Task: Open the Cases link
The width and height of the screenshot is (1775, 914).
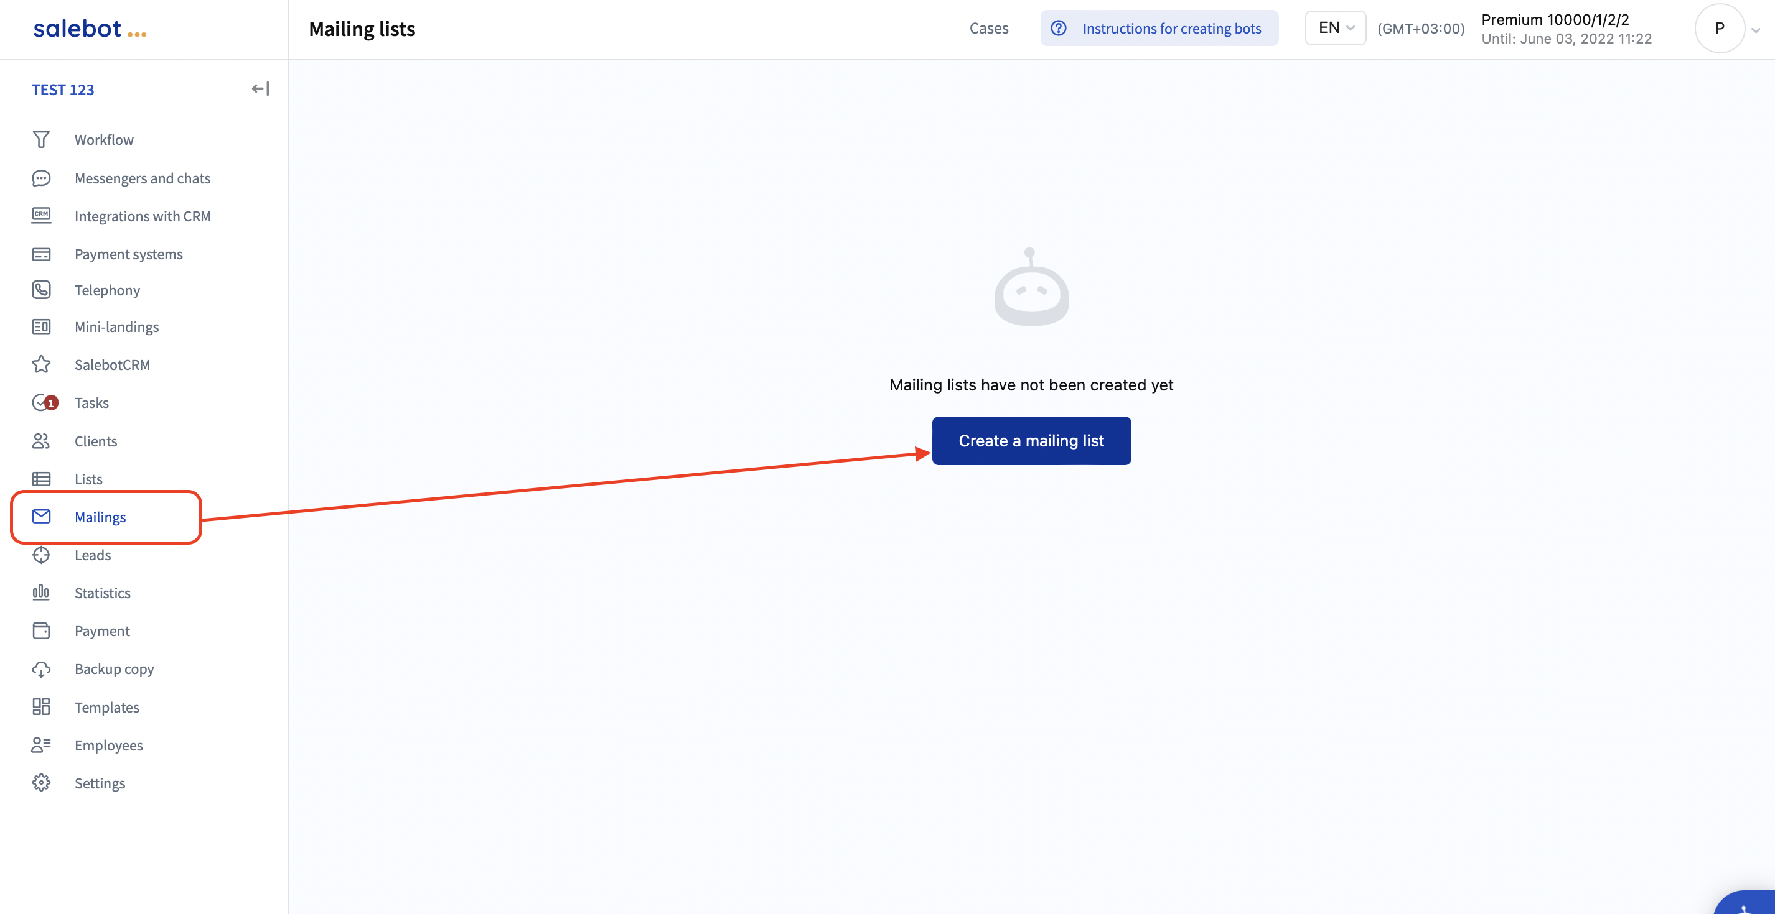Action: click(x=989, y=28)
